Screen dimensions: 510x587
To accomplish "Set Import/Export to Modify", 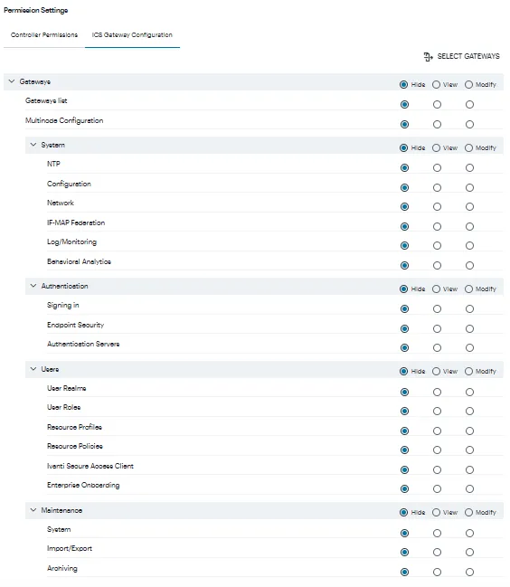I will [469, 553].
